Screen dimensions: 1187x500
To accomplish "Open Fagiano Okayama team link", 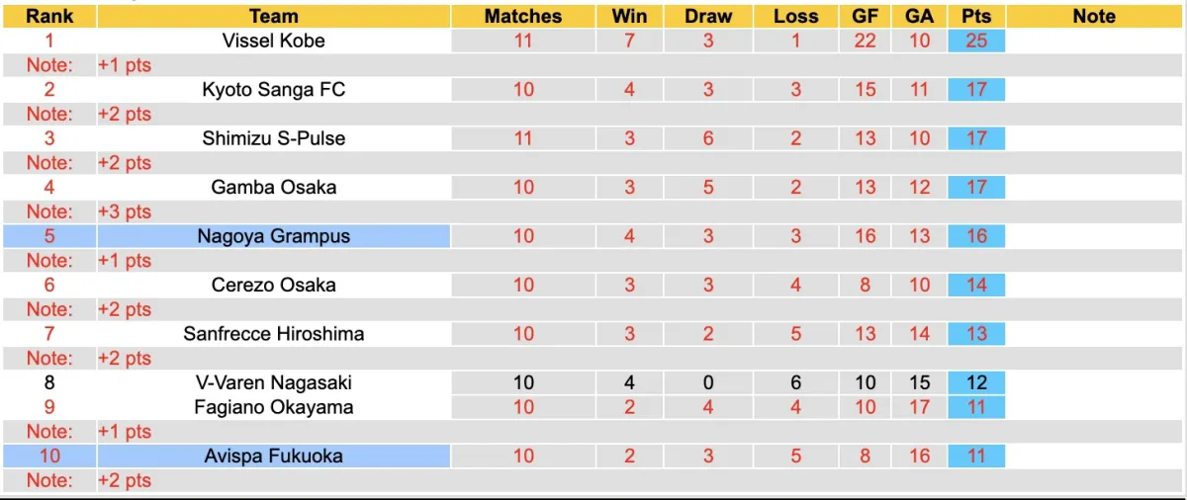I will (x=274, y=407).
